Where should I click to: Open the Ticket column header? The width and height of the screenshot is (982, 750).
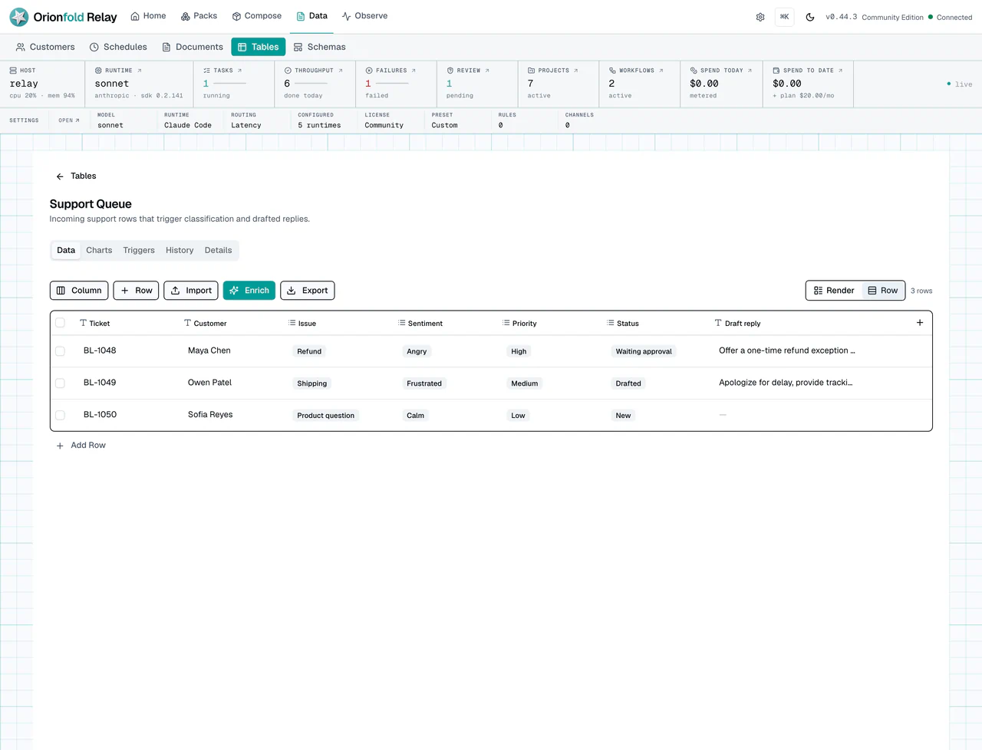(x=95, y=324)
